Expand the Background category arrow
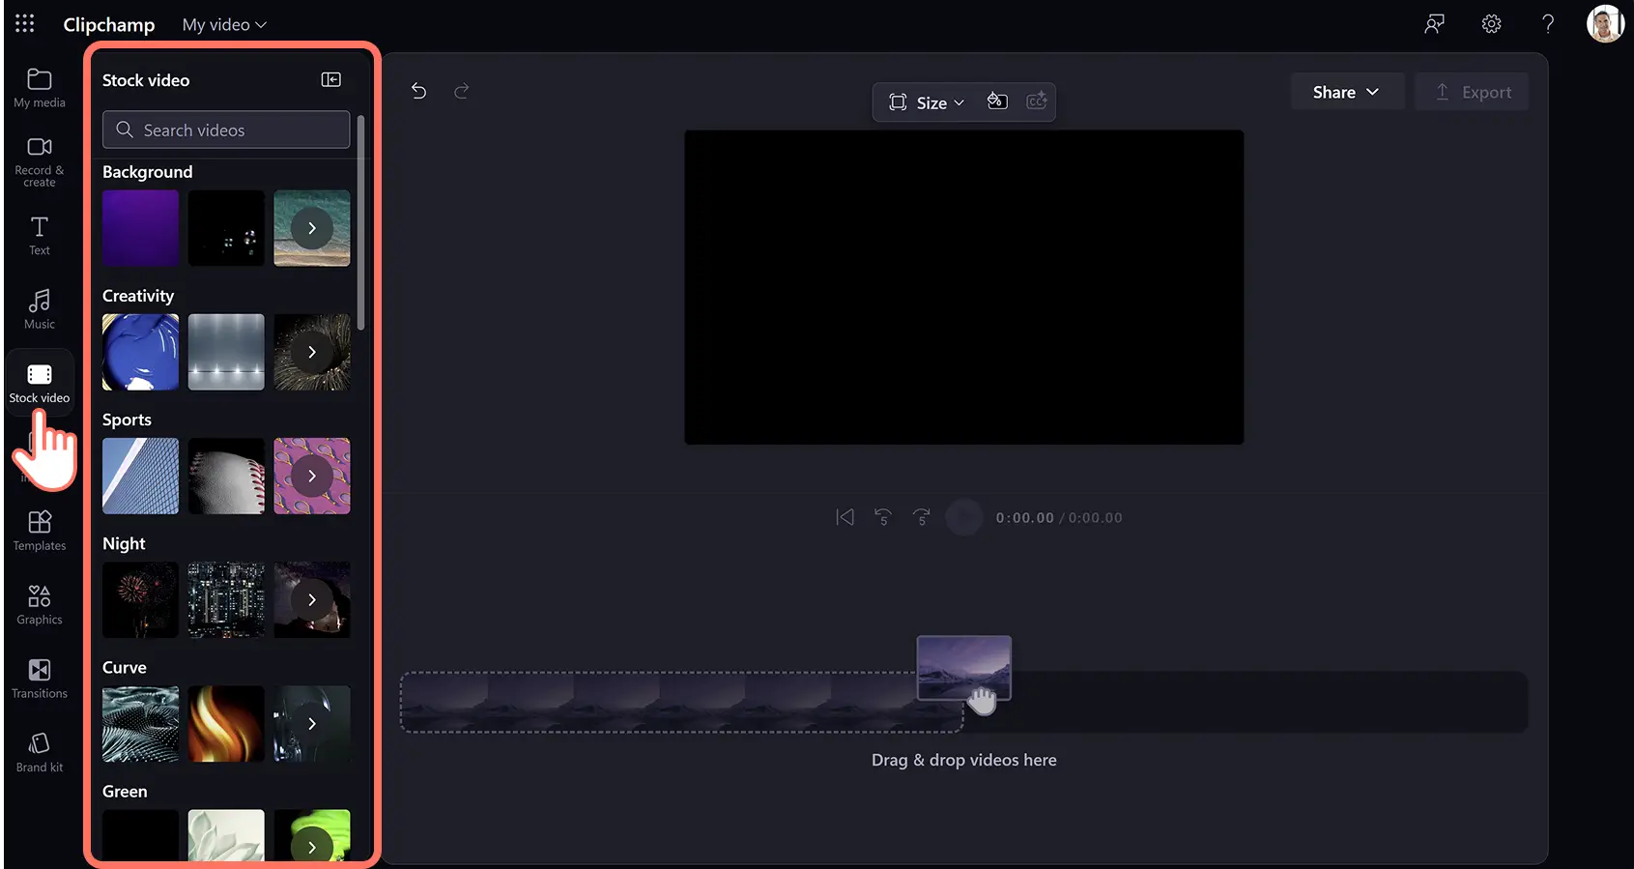Screen dimensions: 1634x869 [x=312, y=228]
